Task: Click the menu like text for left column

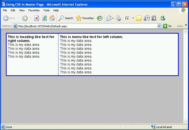Action: 92,37
